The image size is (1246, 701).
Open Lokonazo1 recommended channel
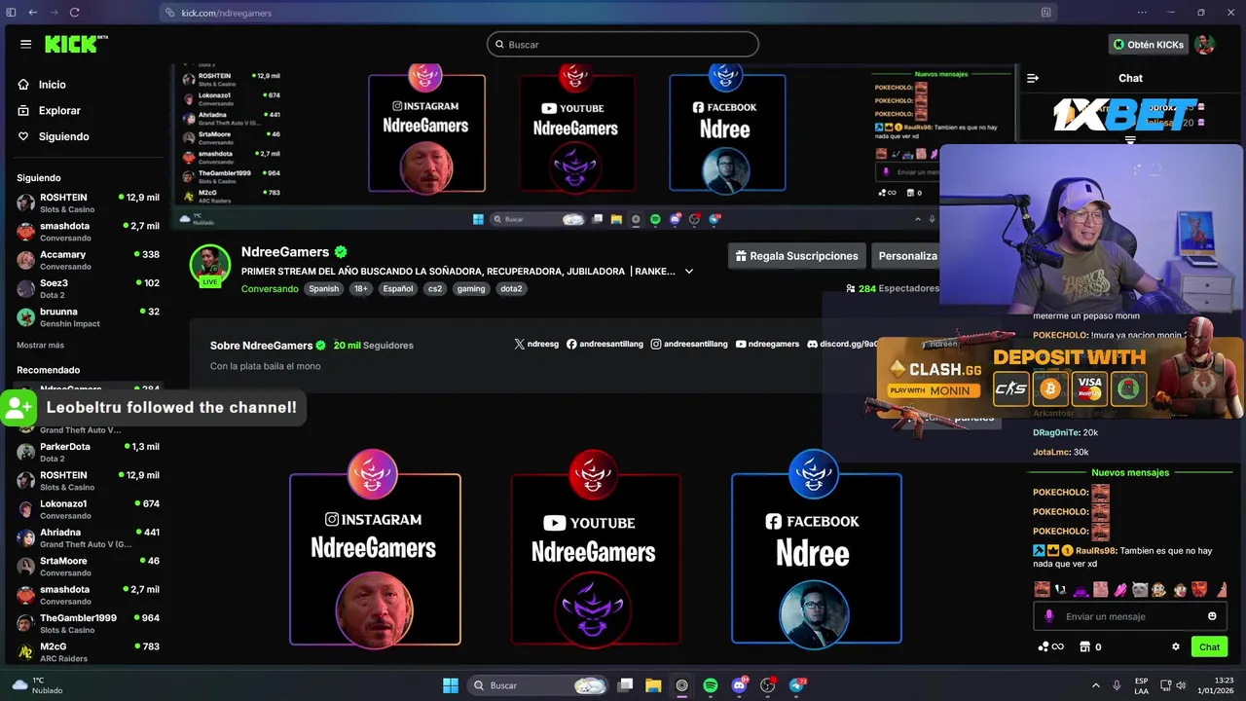pyautogui.click(x=88, y=509)
